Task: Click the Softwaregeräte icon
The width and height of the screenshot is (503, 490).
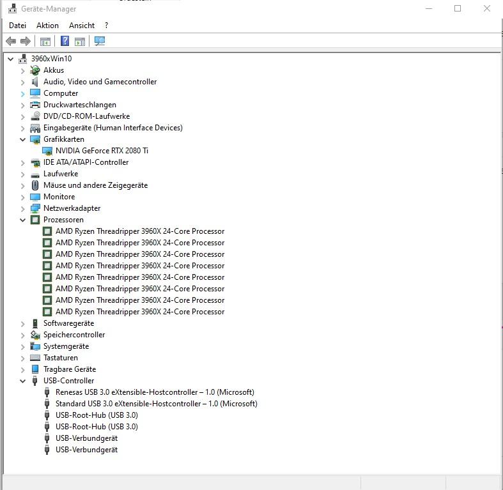Action: (35, 323)
